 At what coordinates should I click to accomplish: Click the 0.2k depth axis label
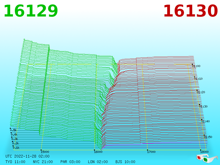click(x=15, y=143)
